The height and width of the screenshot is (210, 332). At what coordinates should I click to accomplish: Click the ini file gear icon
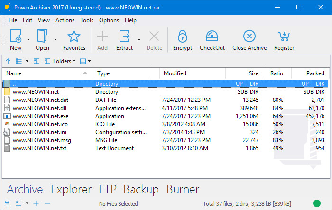click(7, 132)
